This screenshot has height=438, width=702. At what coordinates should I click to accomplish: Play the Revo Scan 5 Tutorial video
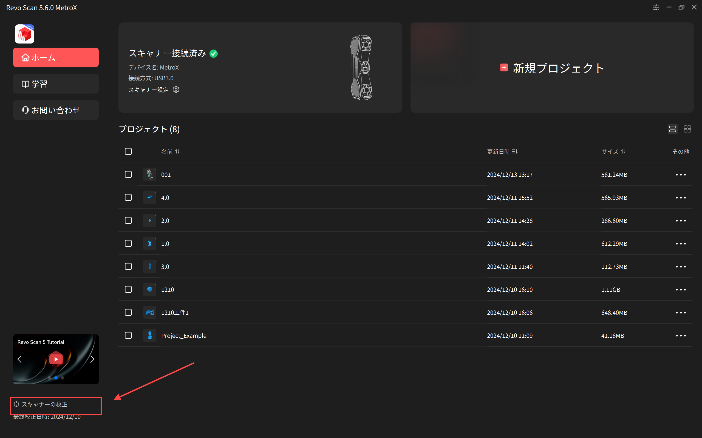pyautogui.click(x=56, y=359)
